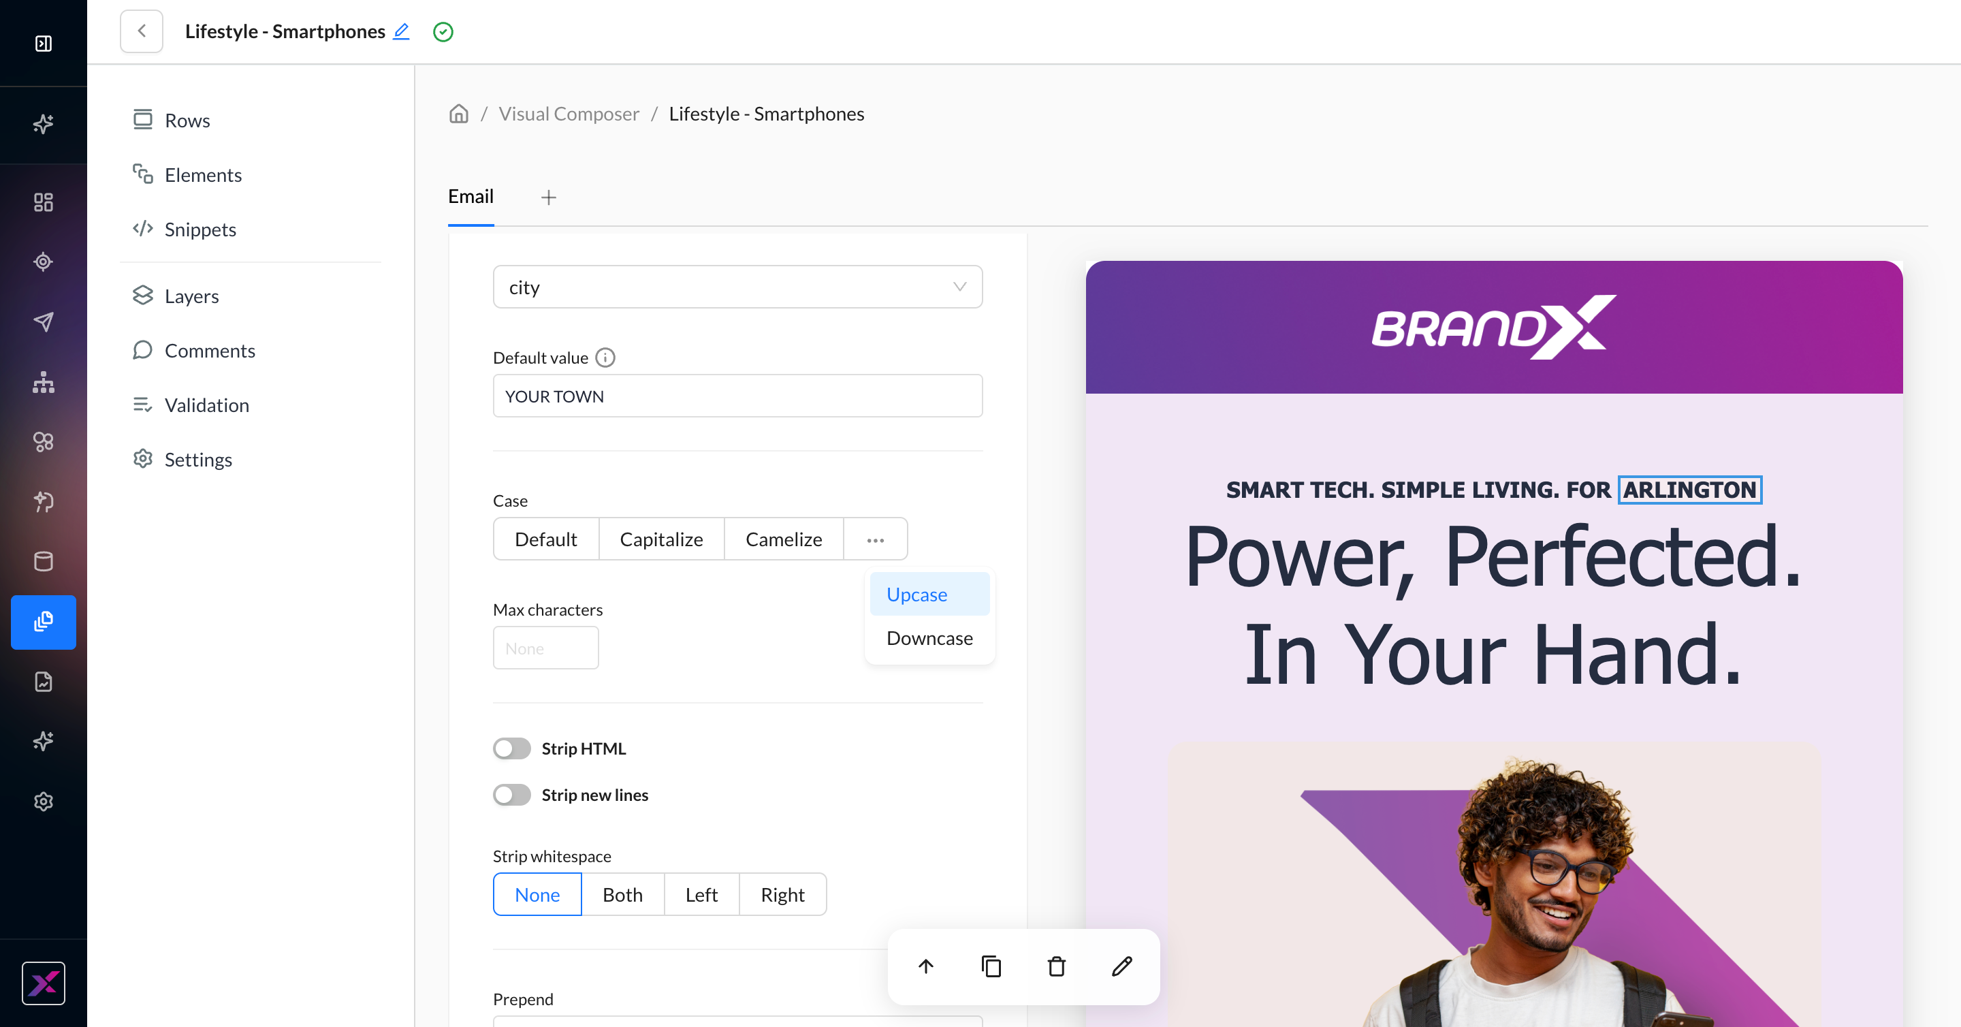Image resolution: width=1961 pixels, height=1027 pixels.
Task: Open the target icon in sidebar
Action: 44,262
